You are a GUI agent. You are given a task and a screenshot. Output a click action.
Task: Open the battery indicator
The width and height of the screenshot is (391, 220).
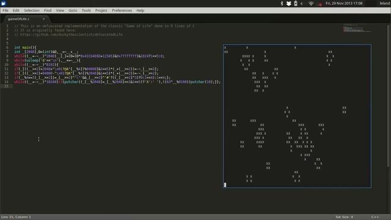(x=296, y=4)
